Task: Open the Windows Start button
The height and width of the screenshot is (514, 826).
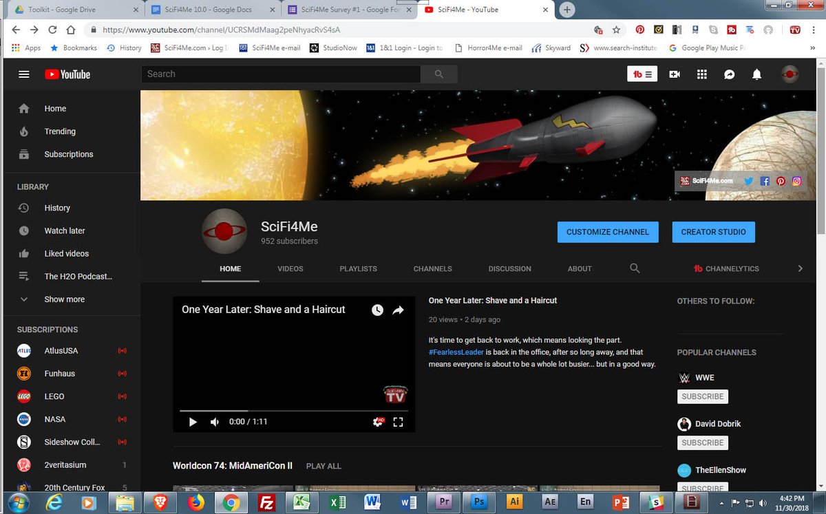Action: (17, 502)
